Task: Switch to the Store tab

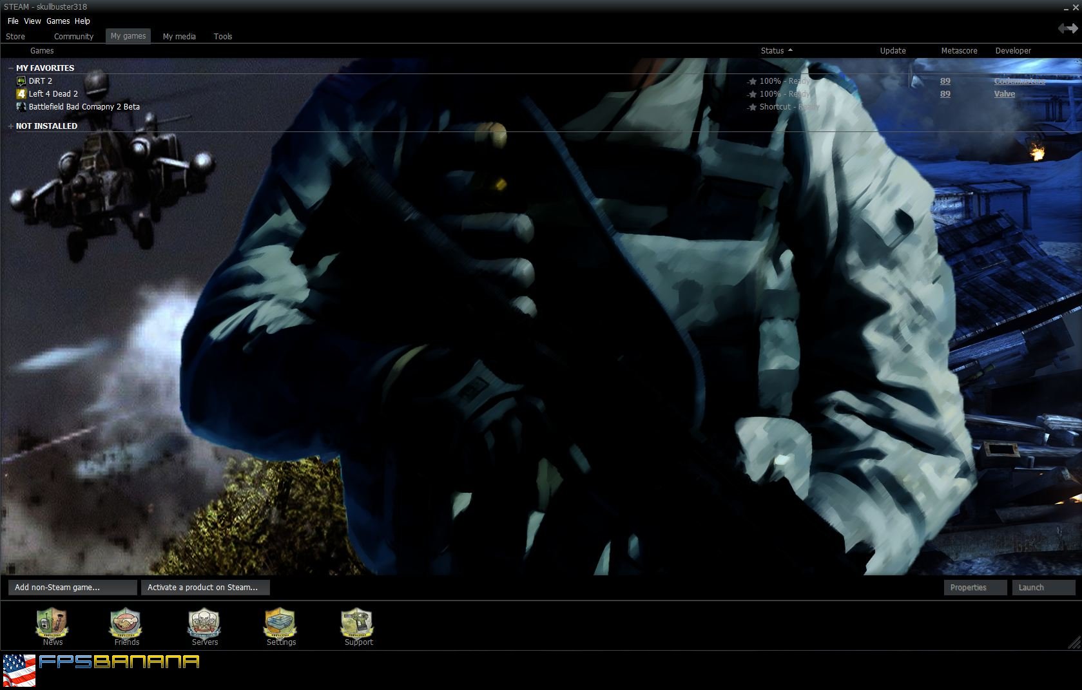Action: (x=15, y=37)
